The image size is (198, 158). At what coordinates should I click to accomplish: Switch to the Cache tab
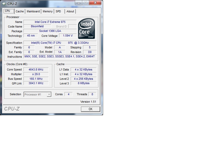click(20, 11)
